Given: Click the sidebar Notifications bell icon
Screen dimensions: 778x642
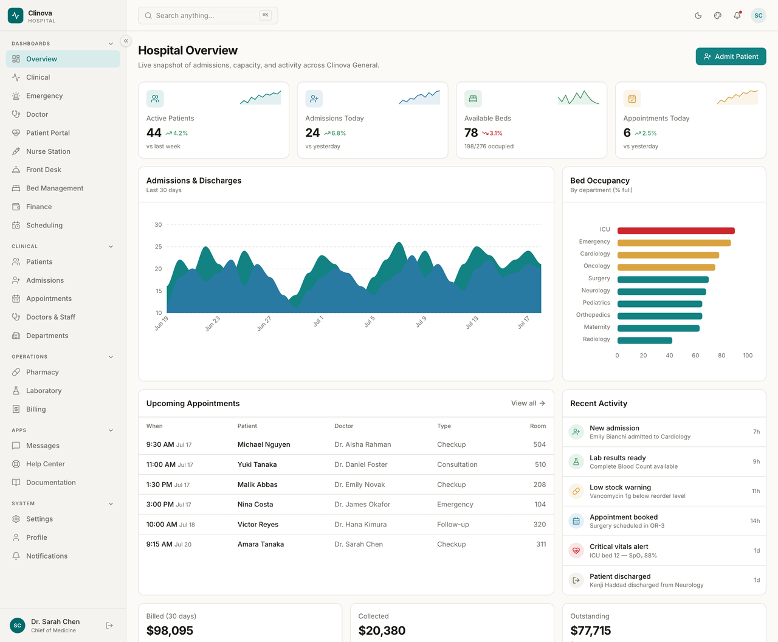Looking at the screenshot, I should pos(16,556).
